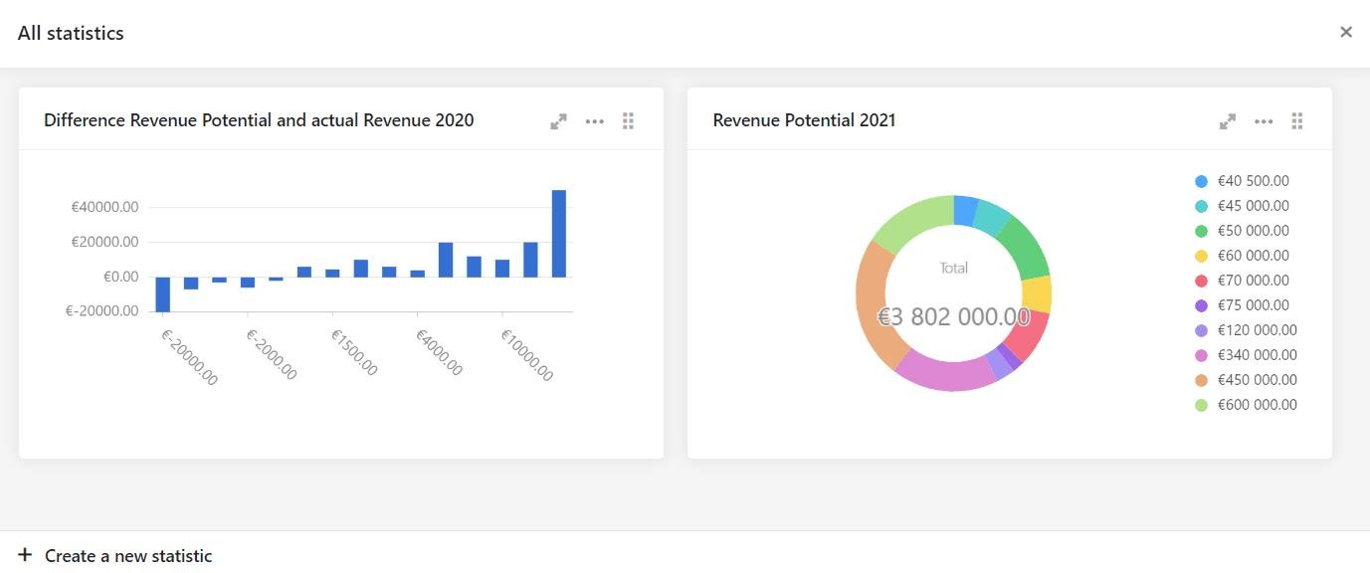Viewport: 1370px width, 573px height.
Task: Open three-dot menu of Revenue Potential 2021
Action: click(1264, 121)
